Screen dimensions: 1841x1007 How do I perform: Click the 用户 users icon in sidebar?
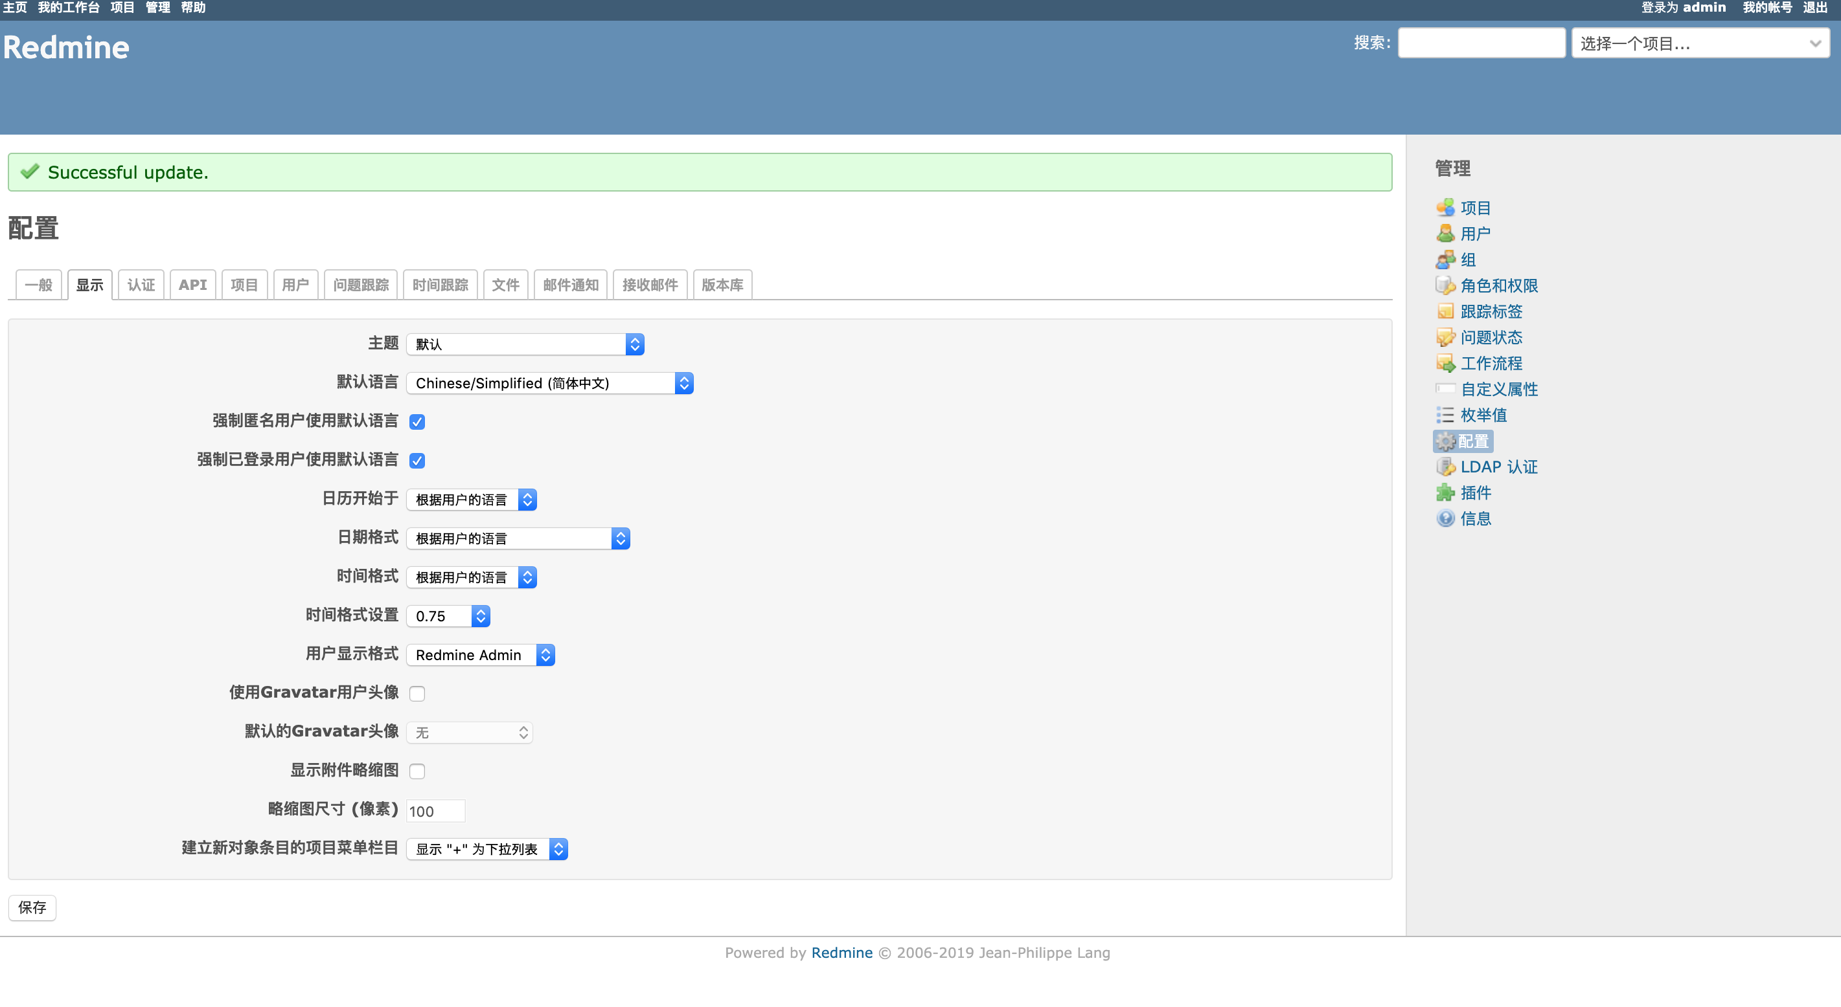point(1445,234)
